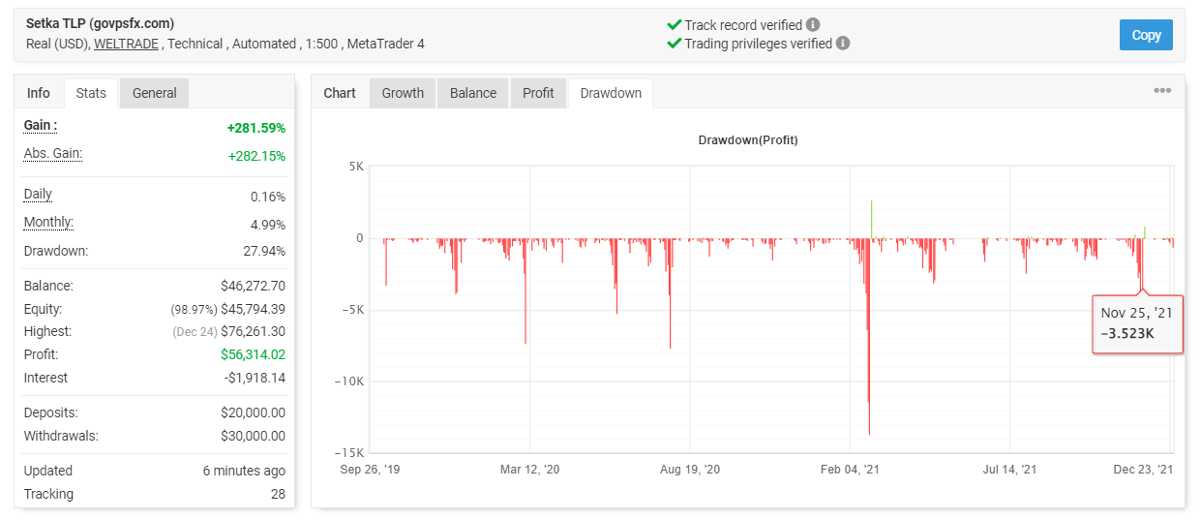Click the Drawdown(Profit) chart title
This screenshot has height=519, width=1201.
[x=748, y=140]
